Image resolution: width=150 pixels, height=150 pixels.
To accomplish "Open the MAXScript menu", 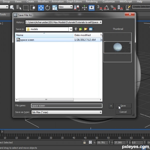I will [126, 1].
